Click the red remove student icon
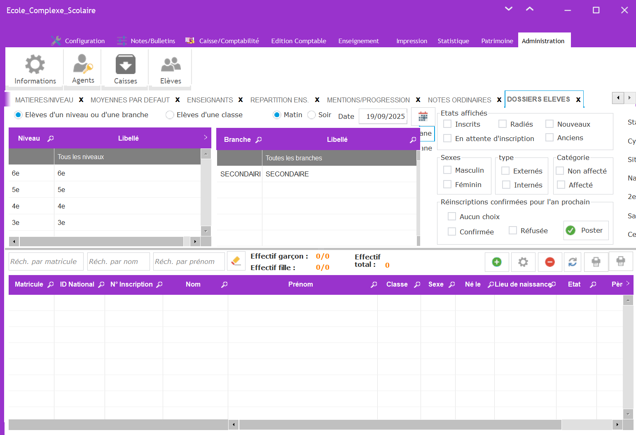Screen dimensions: 636x435 549,262
